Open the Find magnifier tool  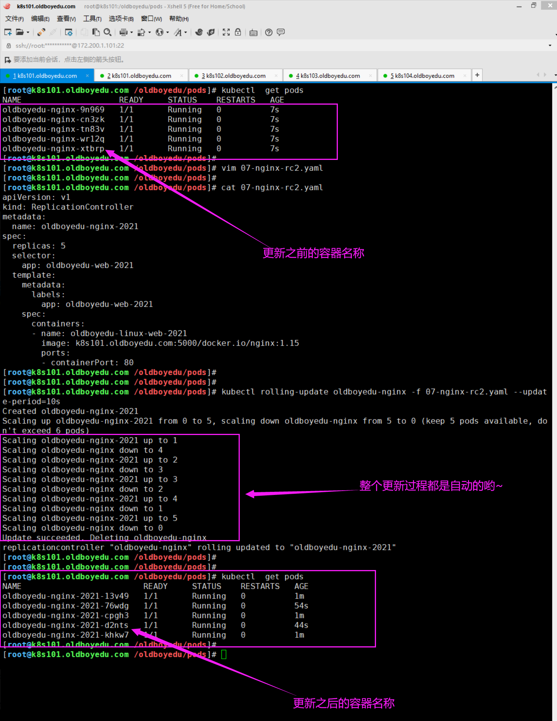click(108, 32)
